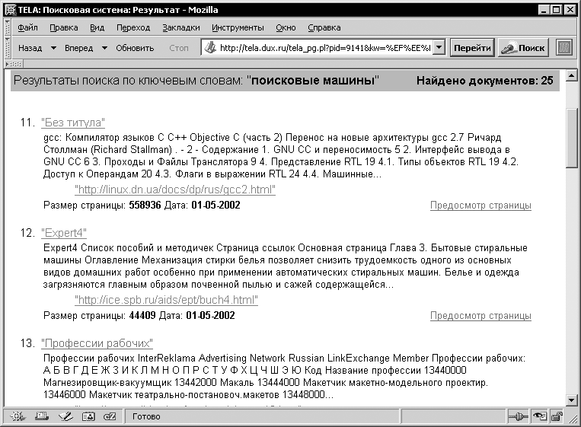Screen dimensions: 581x427
Task: Open the Справка menu
Action: 324,27
